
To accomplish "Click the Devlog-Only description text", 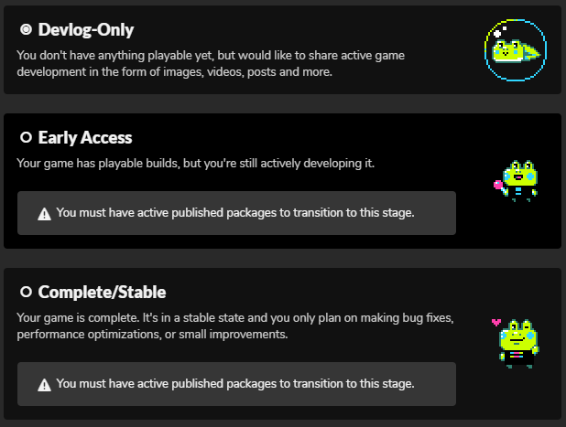I will [x=211, y=64].
